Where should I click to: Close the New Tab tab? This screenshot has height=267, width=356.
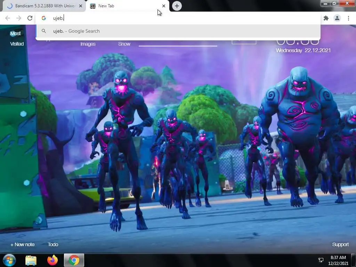[x=164, y=6]
